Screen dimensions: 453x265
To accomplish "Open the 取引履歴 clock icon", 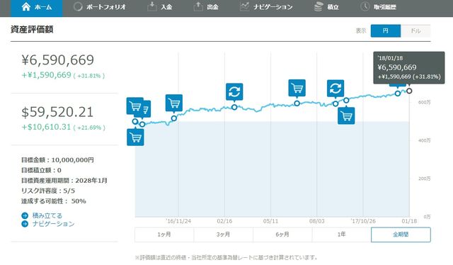I will pyautogui.click(x=365, y=6).
